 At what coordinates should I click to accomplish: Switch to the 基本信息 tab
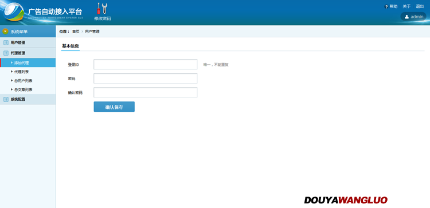pos(71,46)
